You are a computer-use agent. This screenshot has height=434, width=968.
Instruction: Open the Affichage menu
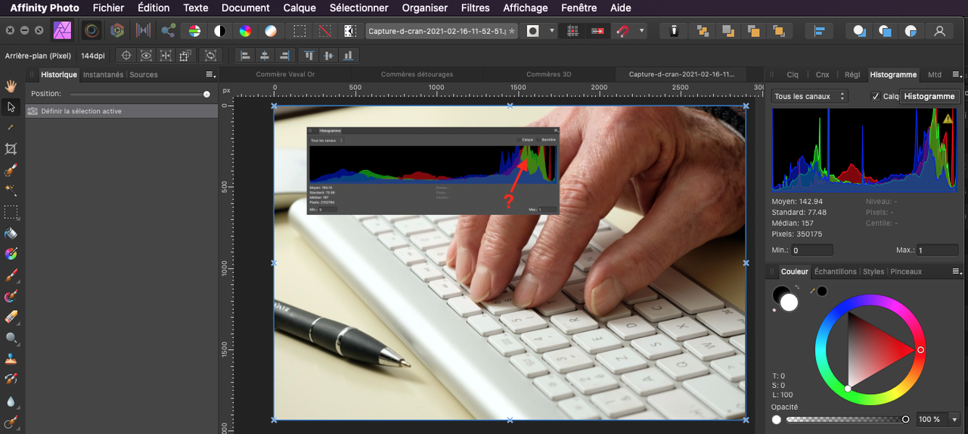tap(526, 8)
